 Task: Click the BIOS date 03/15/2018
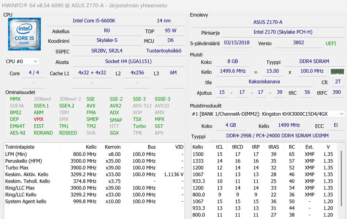(237, 43)
